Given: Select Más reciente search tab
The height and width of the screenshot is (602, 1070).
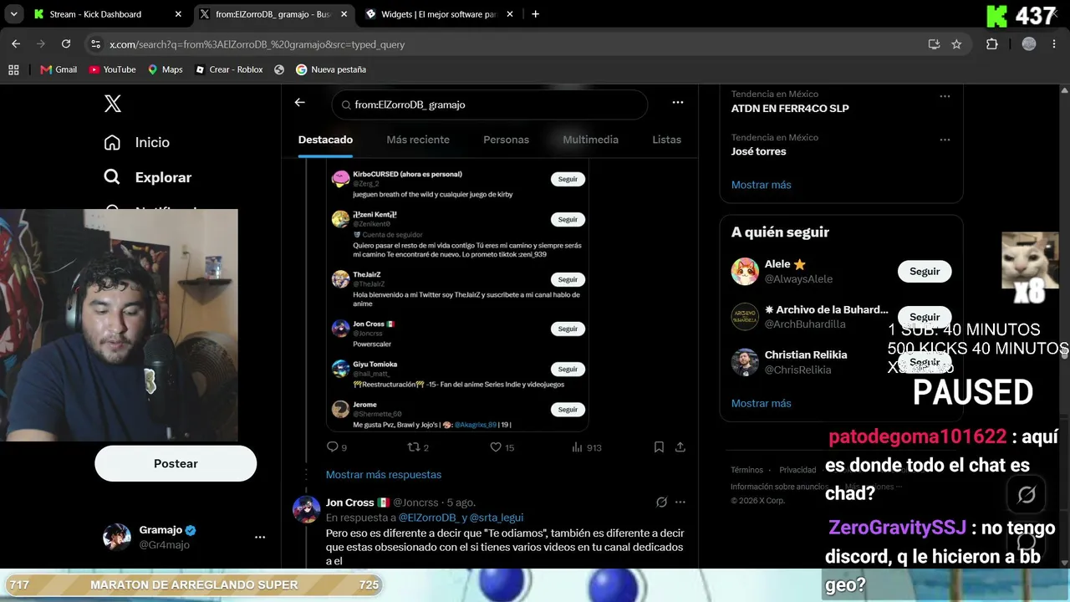Looking at the screenshot, I should tap(418, 140).
